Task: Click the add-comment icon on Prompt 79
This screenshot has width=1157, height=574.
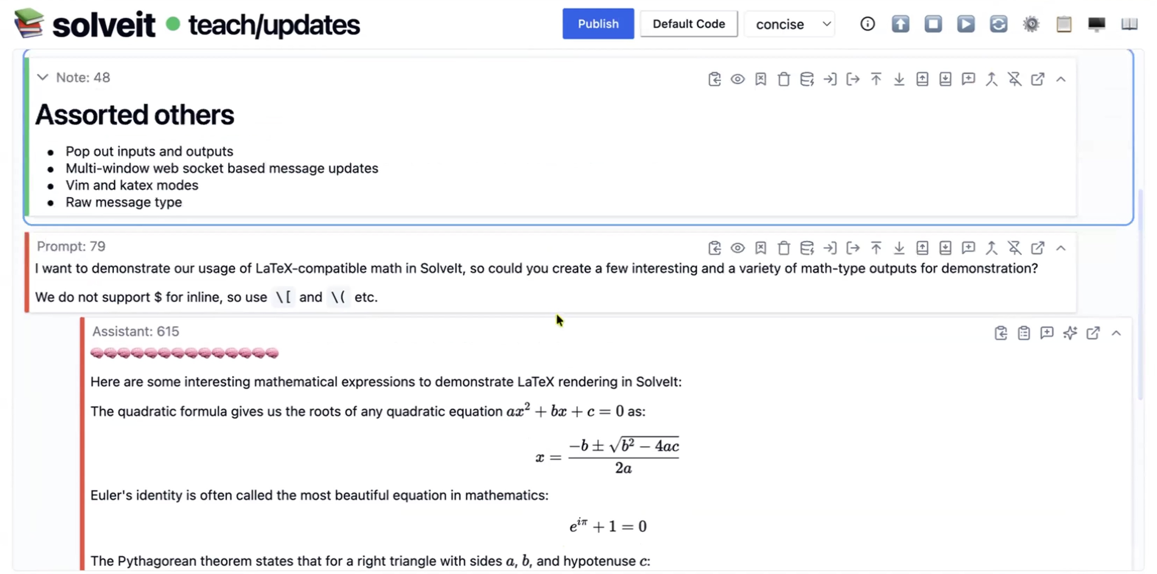Action: (968, 248)
